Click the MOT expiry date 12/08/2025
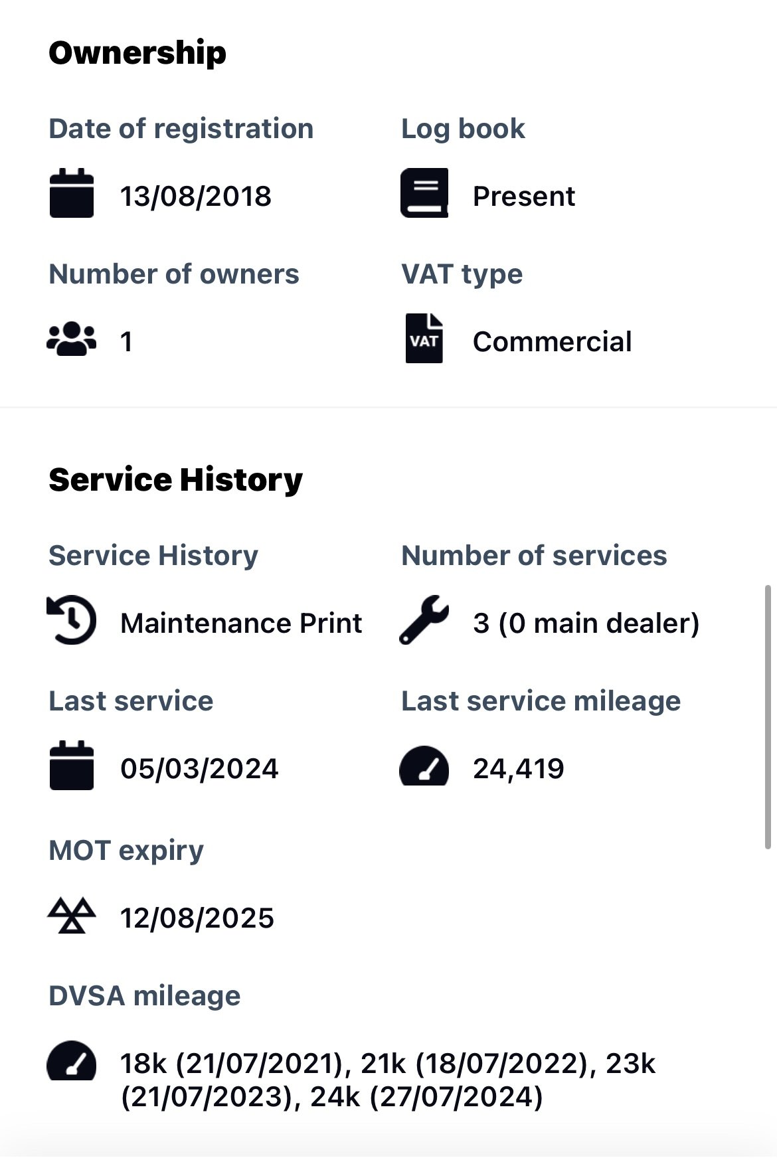The width and height of the screenshot is (777, 1164). (197, 918)
